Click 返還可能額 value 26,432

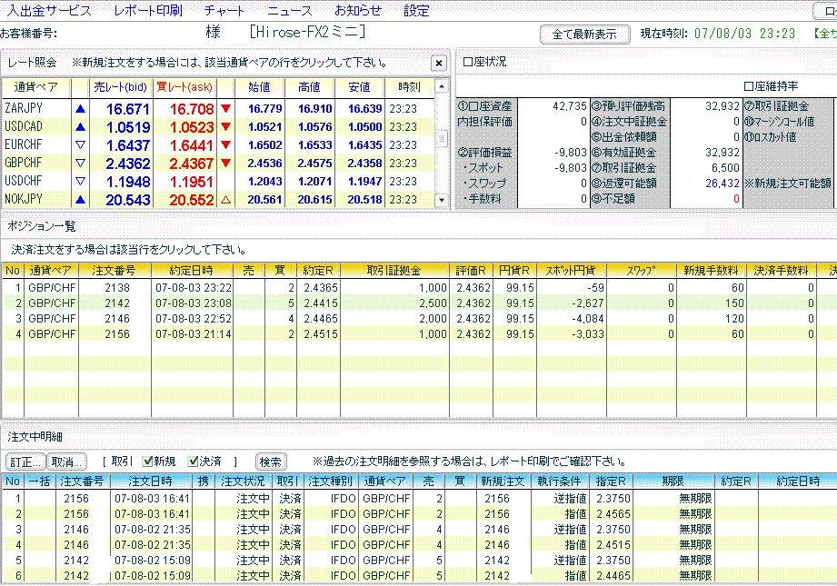click(x=722, y=184)
